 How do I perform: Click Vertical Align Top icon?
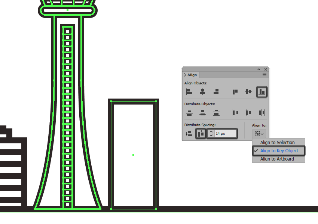pyautogui.click(x=235, y=92)
